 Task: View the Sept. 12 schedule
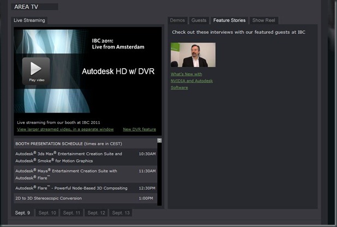(x=97, y=213)
